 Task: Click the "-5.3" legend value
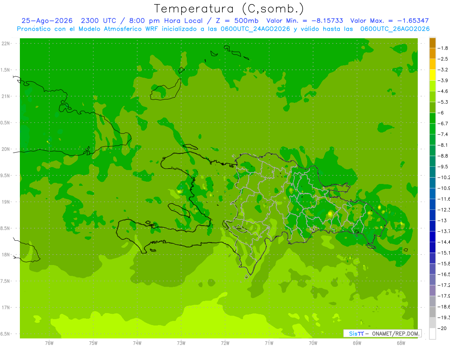(x=444, y=102)
